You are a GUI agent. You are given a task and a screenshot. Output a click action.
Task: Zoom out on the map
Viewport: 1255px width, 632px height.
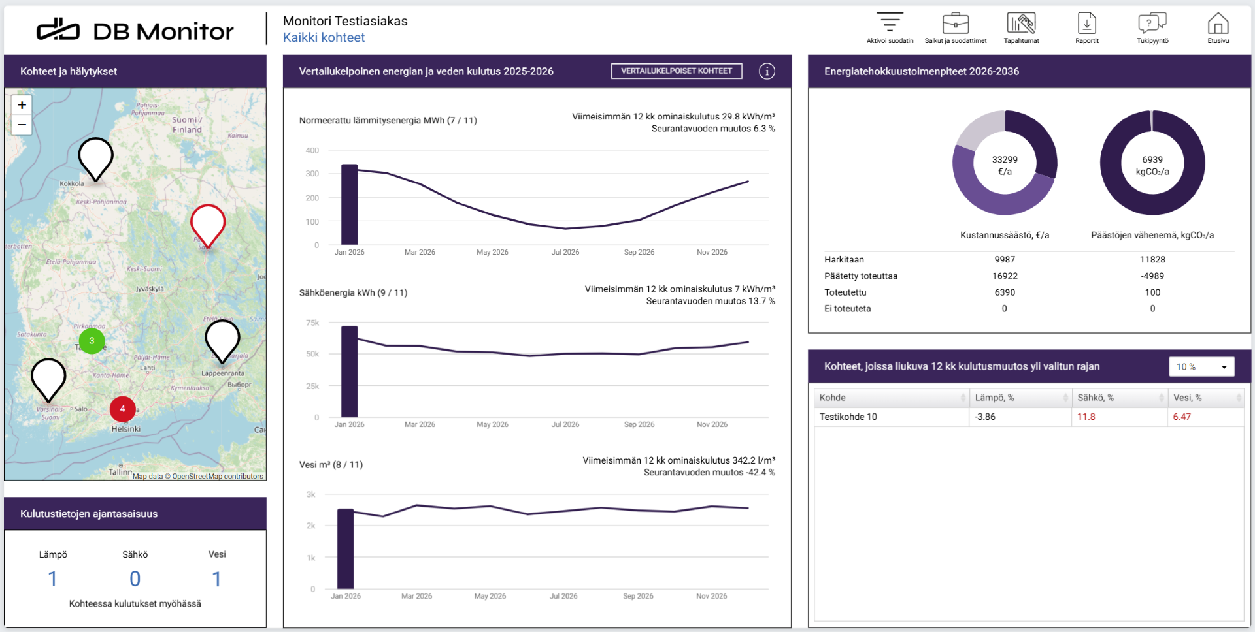tap(22, 125)
